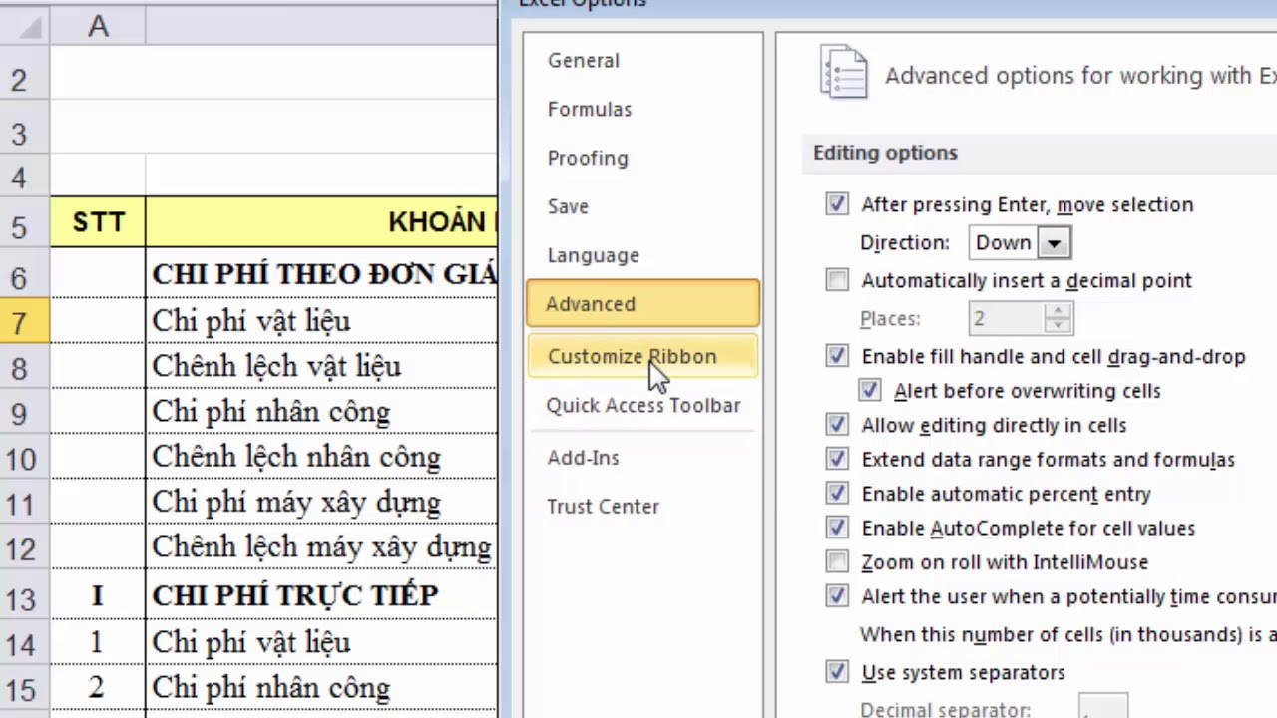Select row 9 header
Viewport: 1277px width, 718px height.
pyautogui.click(x=25, y=413)
